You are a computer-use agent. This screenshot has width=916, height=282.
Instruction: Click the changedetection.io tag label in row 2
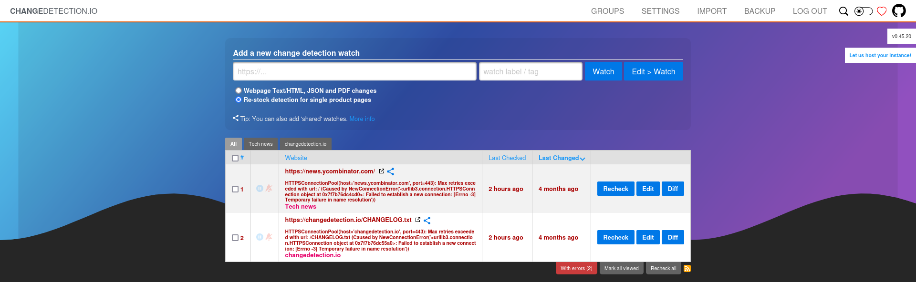[x=313, y=255]
